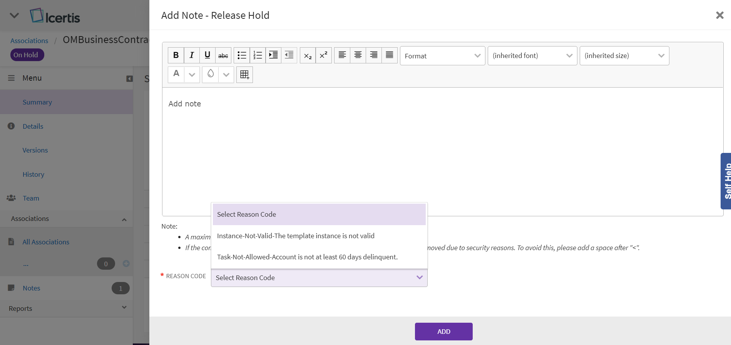Toggle italic text formatting
731x345 pixels.
point(192,55)
